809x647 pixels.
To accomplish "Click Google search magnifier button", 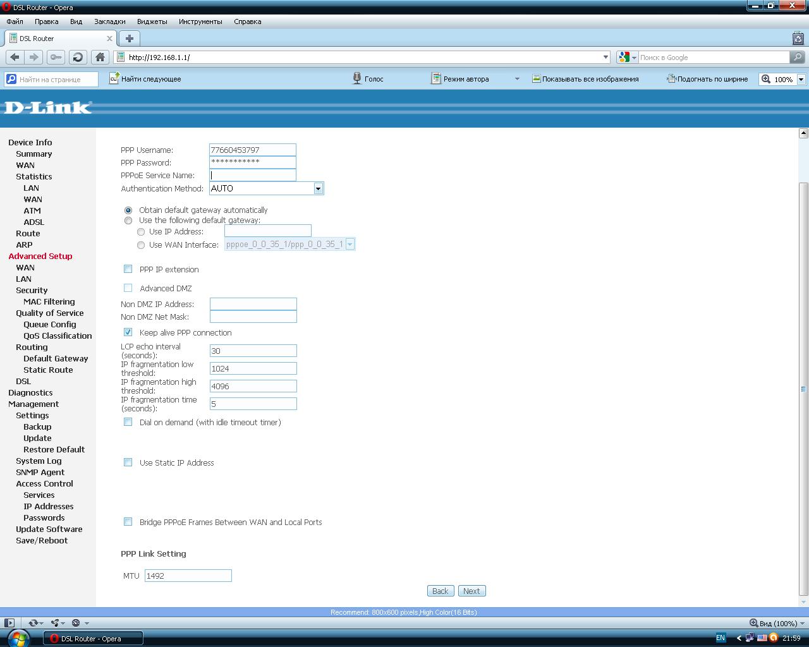I will click(798, 57).
